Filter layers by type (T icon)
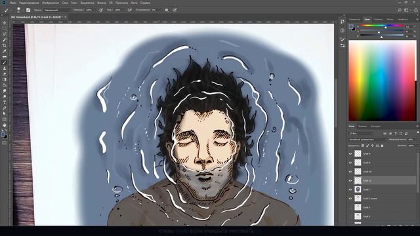 (x=396, y=133)
